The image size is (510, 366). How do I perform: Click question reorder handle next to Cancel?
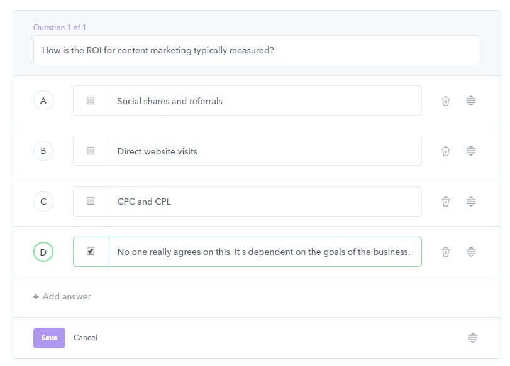473,338
